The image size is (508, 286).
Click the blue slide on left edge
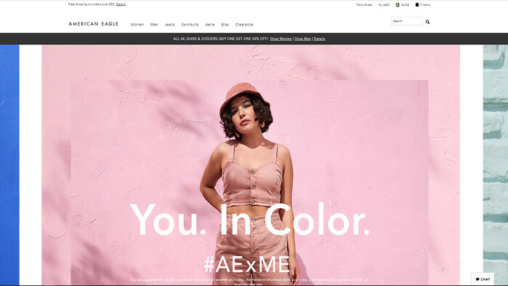coord(9,164)
